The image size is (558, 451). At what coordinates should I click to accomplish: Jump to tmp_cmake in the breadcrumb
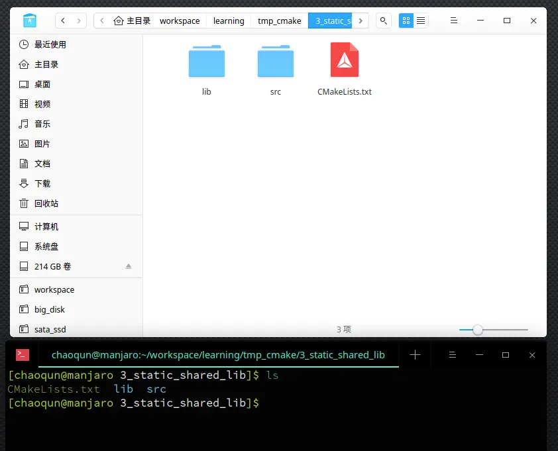[x=280, y=21]
